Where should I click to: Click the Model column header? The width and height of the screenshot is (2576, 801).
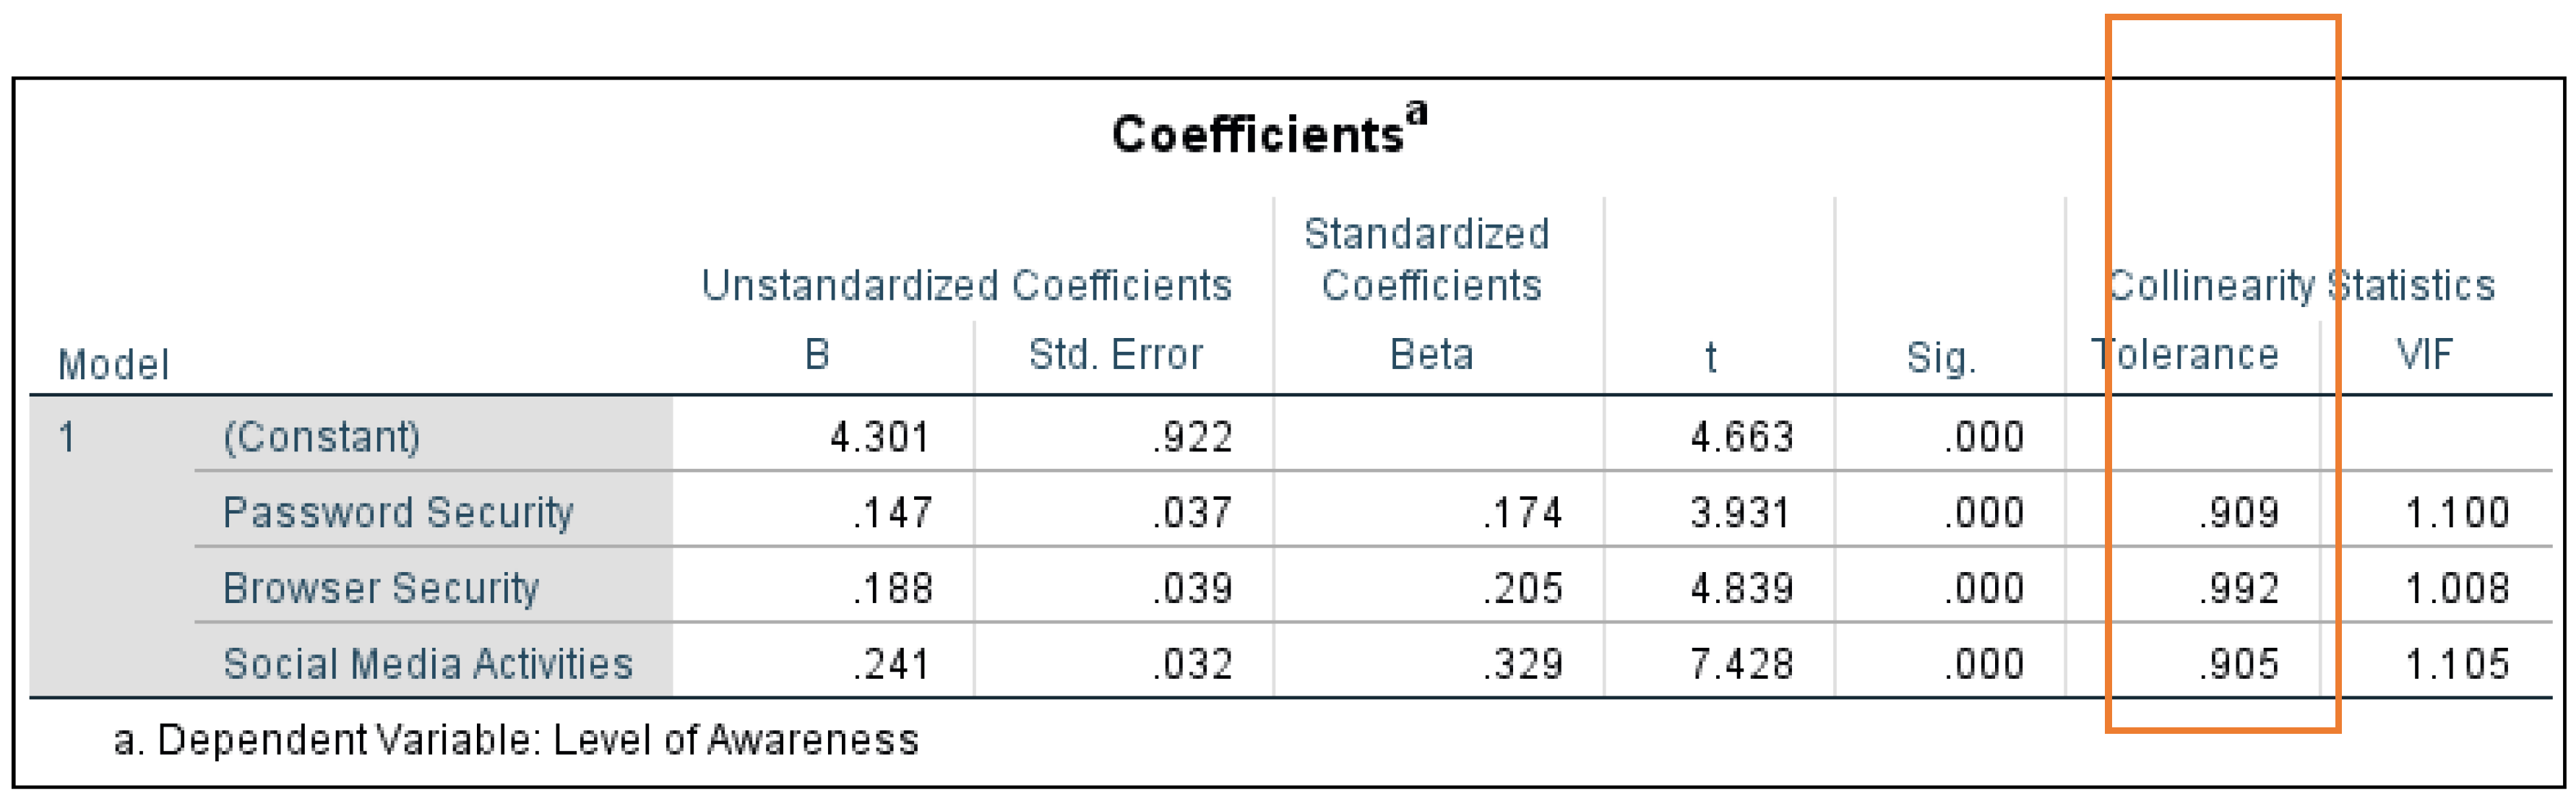tap(113, 365)
